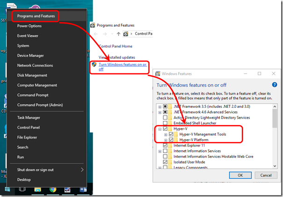Expand Internet Information Services node

pyautogui.click(x=160, y=151)
